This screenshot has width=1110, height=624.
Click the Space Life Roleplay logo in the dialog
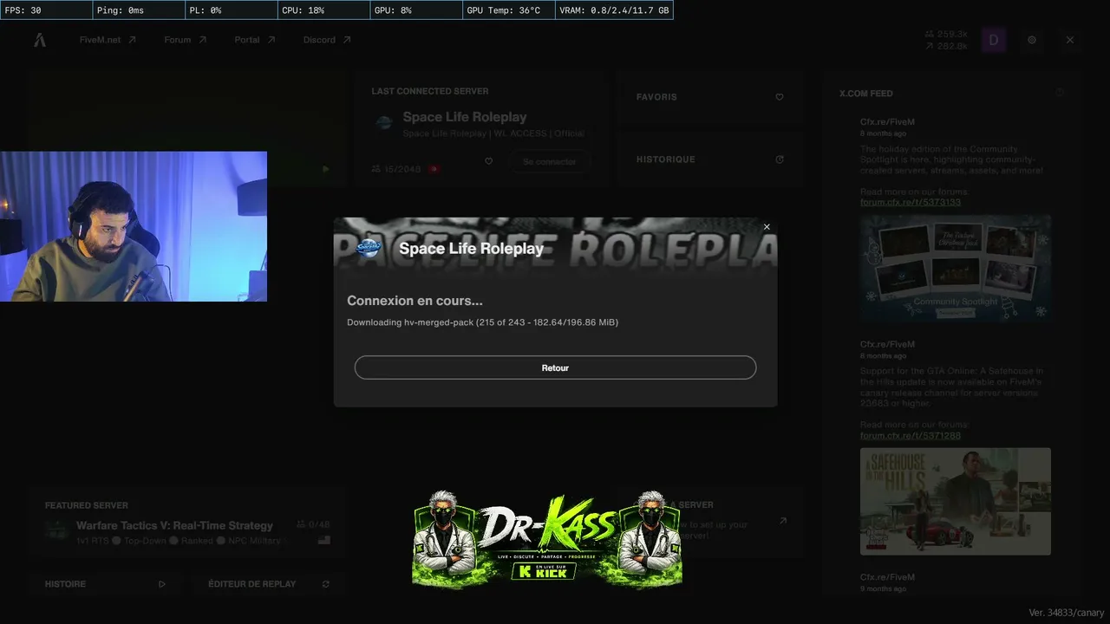[x=369, y=248]
